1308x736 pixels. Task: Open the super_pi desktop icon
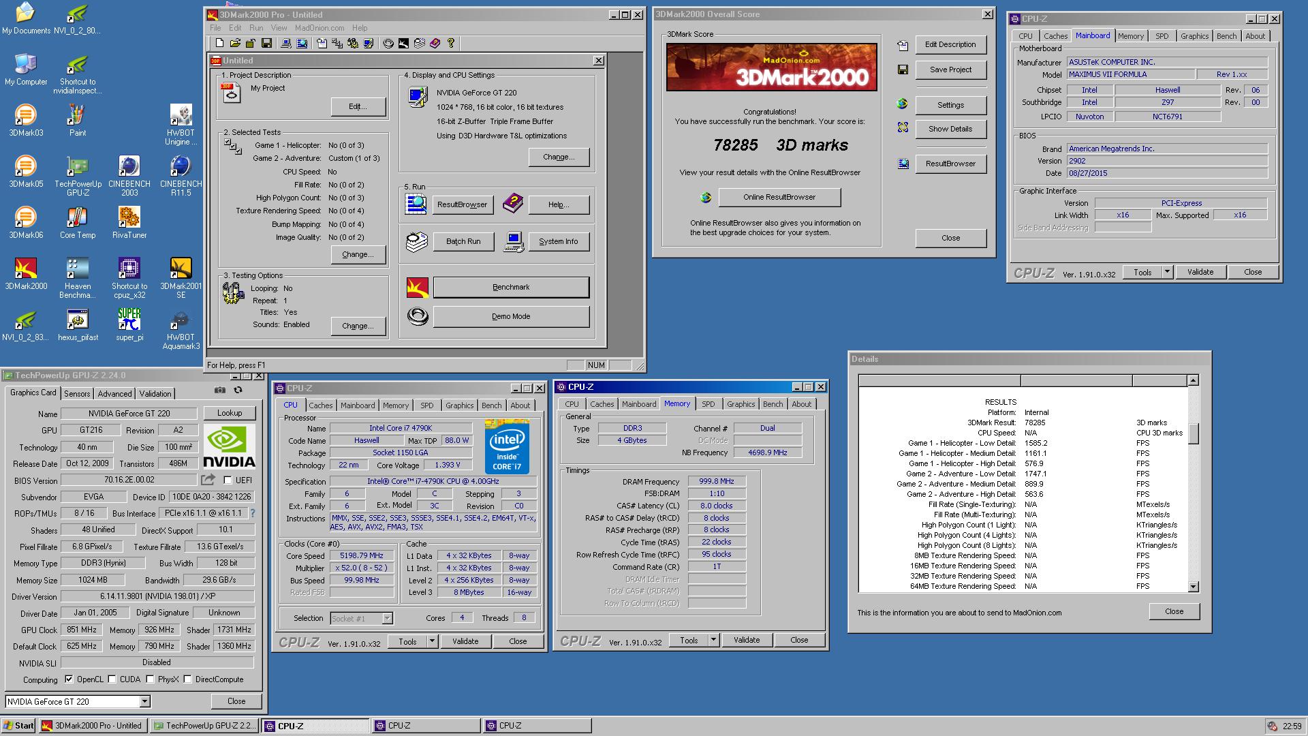[129, 324]
